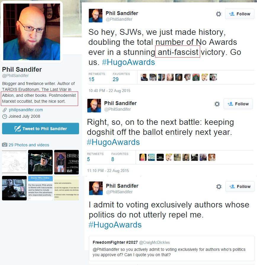Open gear menu on first tweet

click(219, 14)
